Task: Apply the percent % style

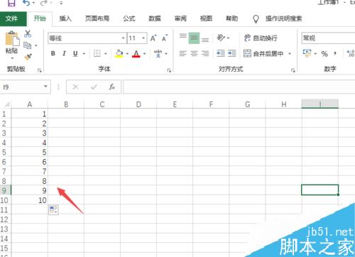Action: tap(324, 54)
